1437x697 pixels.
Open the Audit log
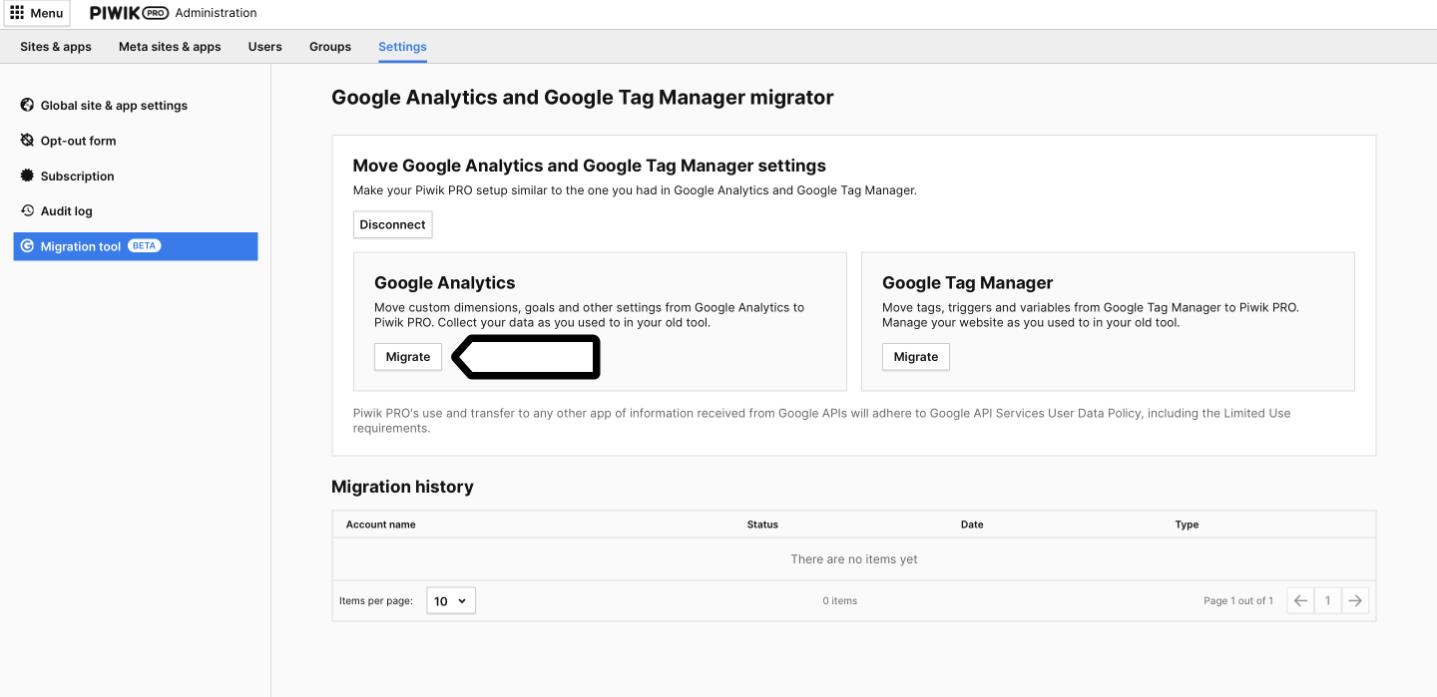tap(66, 211)
